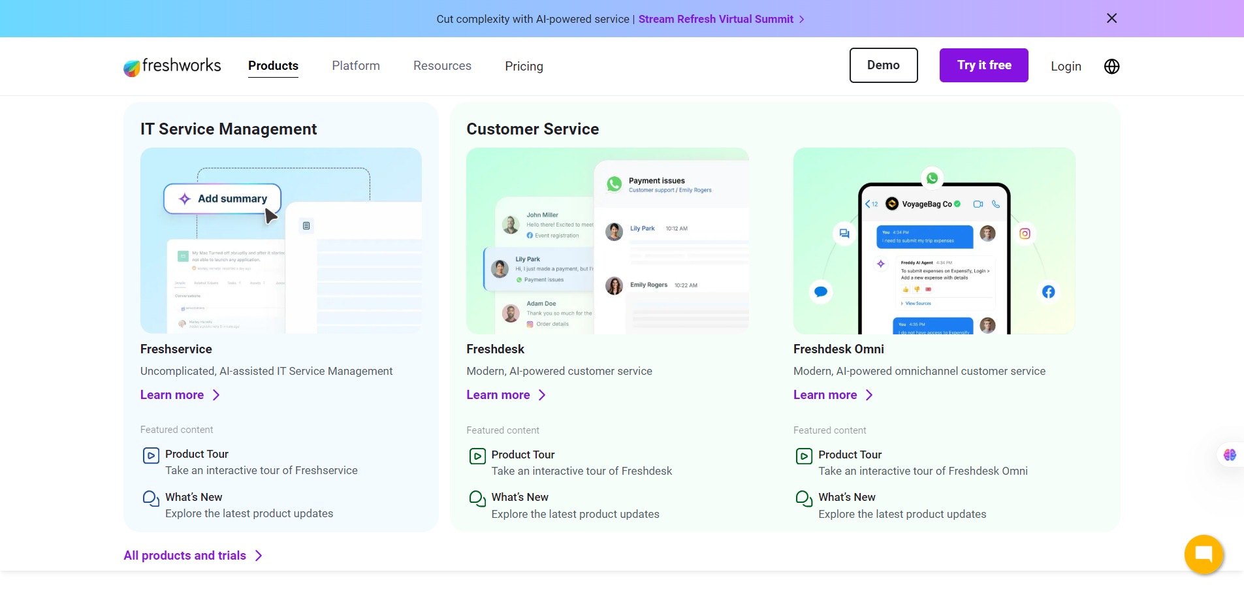Click the chevron next to Freshdesk Omni Learn more

coord(869,395)
